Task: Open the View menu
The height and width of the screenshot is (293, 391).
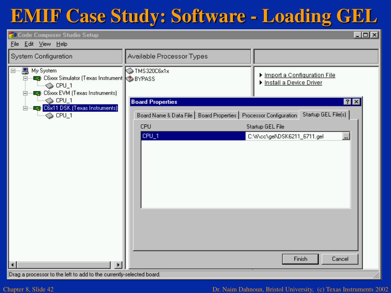Action: (x=45, y=44)
